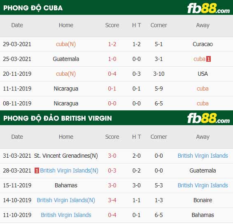
Task: Click the fb88.com logo in British Virgin header
Action: pyautogui.click(x=208, y=118)
